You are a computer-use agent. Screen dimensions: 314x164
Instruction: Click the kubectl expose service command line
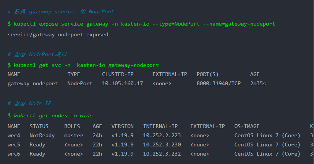(141, 24)
